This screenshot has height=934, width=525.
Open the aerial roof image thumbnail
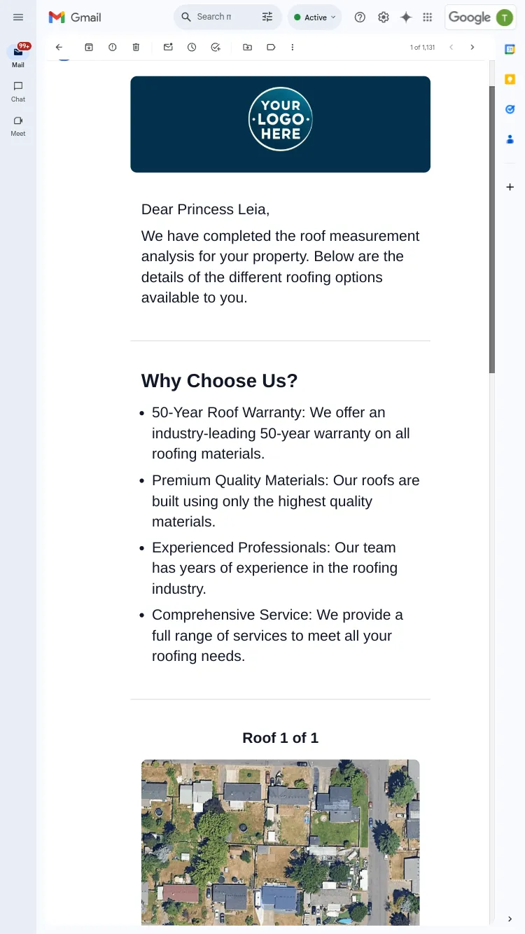click(281, 842)
